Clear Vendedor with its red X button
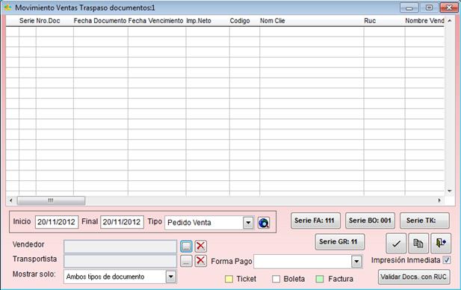Screen dimensions: 461x290 coord(200,246)
